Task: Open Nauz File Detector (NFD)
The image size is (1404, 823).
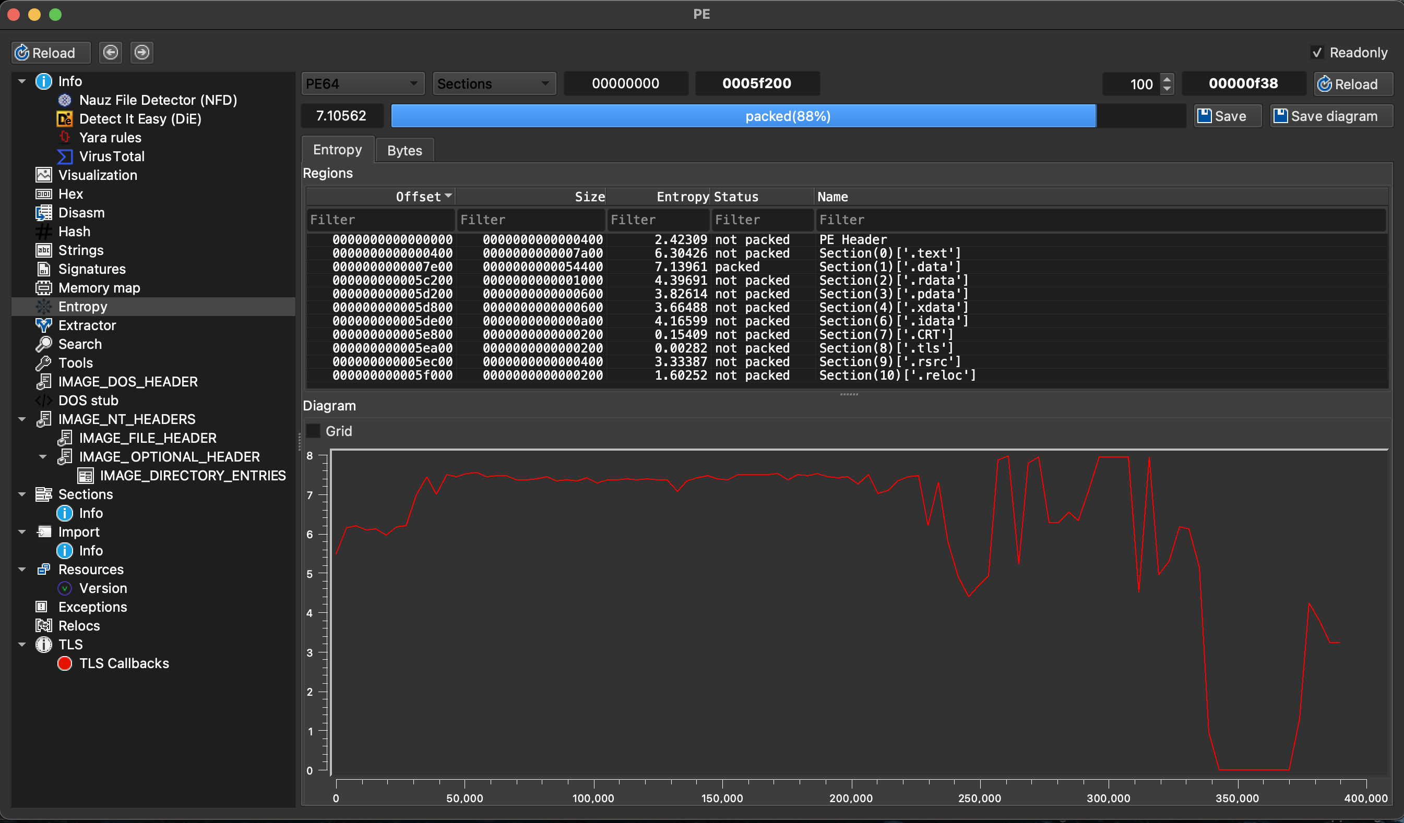Action: click(158, 100)
